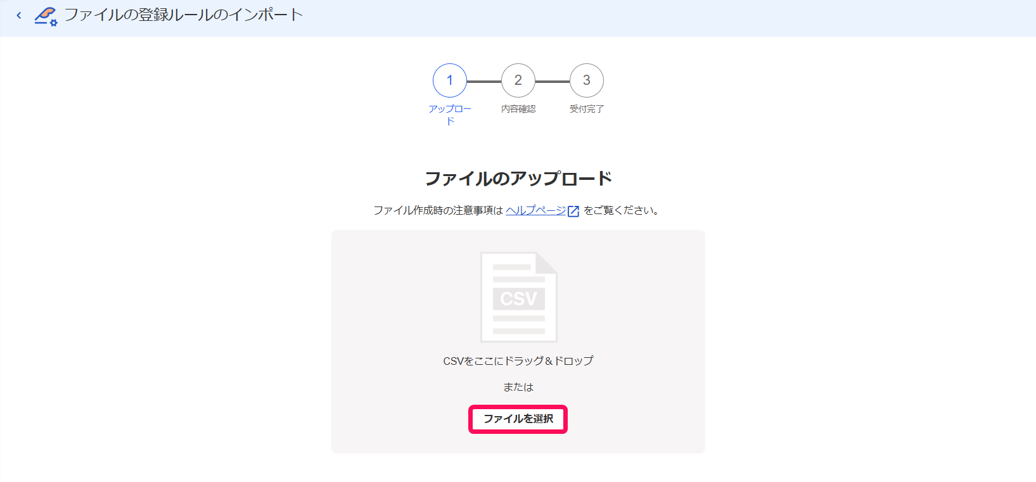Open the ヘルプページ link

535,210
